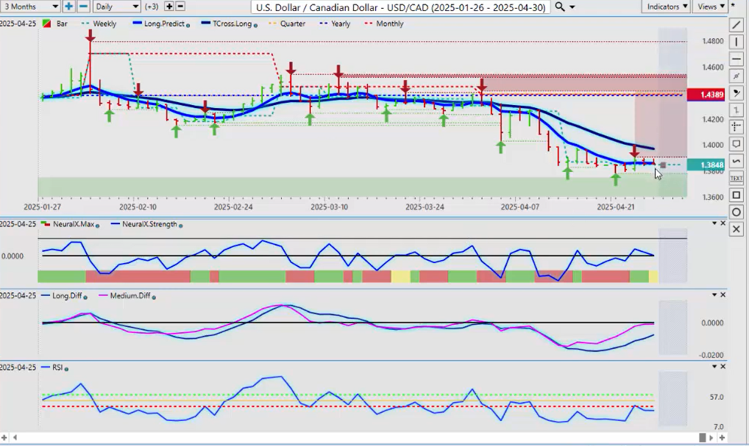Open the Indicators menu

(x=665, y=7)
